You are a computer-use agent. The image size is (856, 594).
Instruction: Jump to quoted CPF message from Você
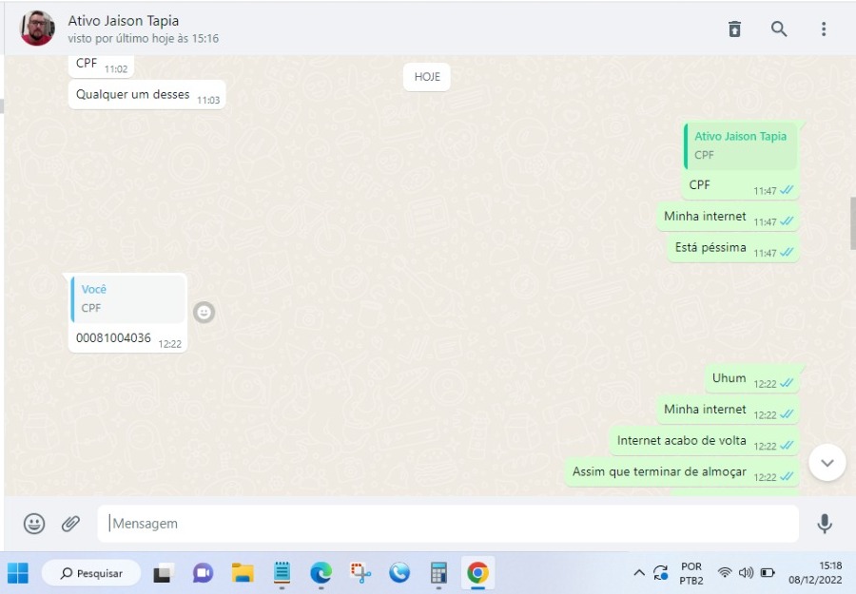pyautogui.click(x=127, y=298)
